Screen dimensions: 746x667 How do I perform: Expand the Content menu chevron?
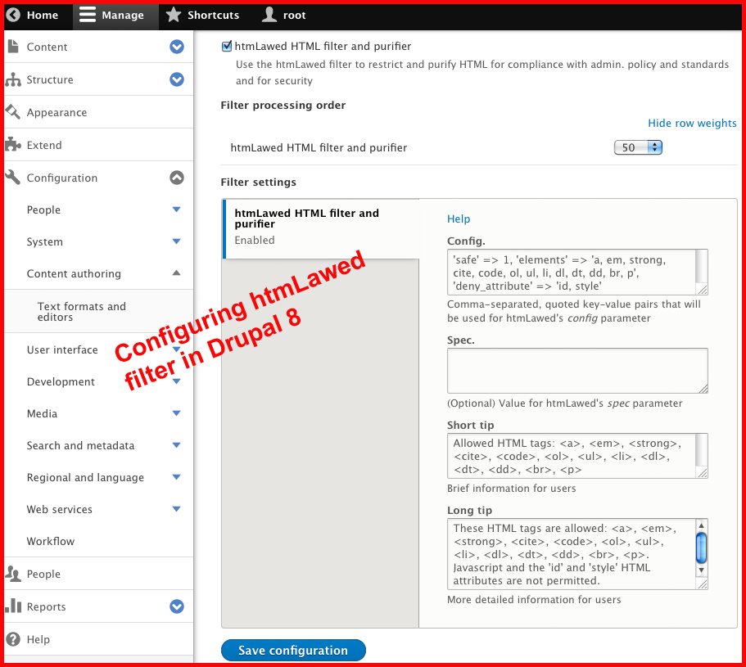click(177, 47)
